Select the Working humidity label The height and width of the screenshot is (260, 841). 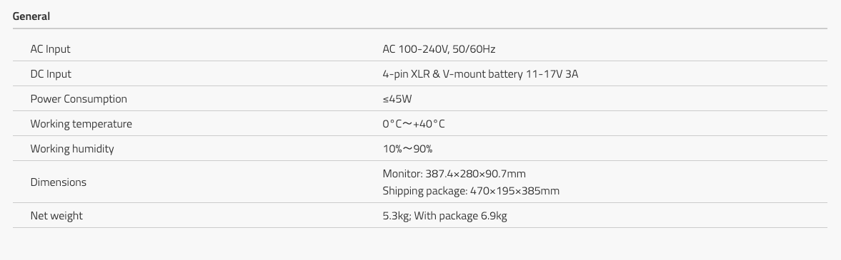72,149
